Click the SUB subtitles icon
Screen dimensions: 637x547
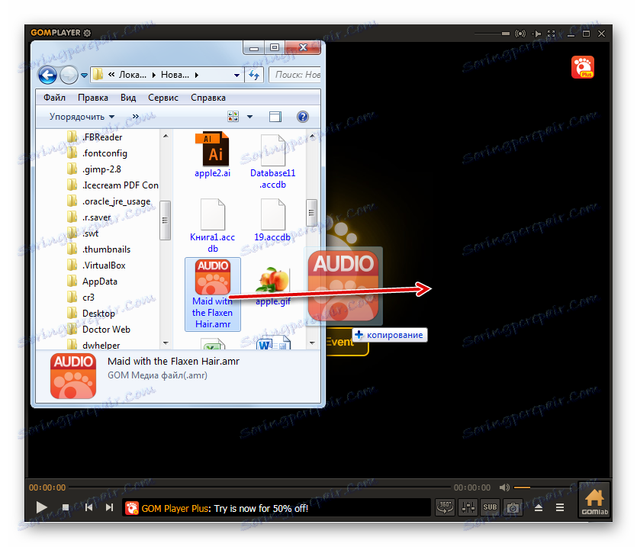490,507
